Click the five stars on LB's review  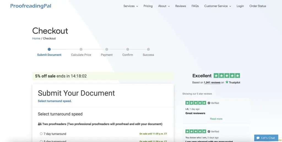click(196, 103)
